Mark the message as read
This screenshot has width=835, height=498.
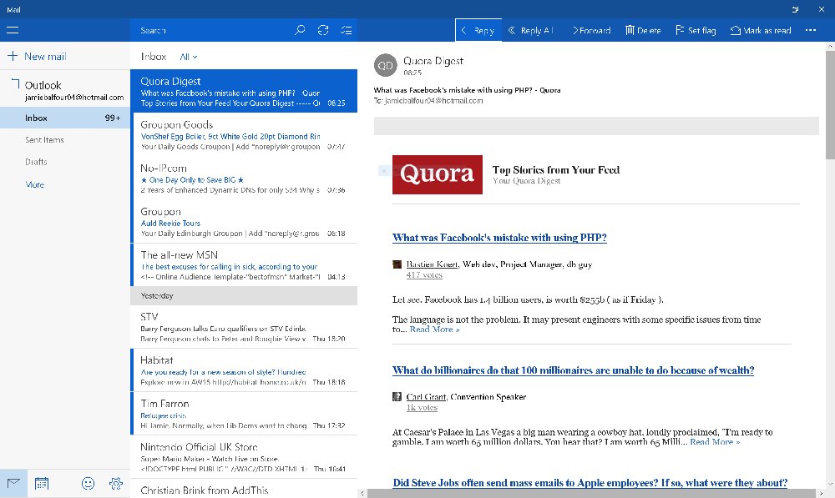tap(761, 30)
